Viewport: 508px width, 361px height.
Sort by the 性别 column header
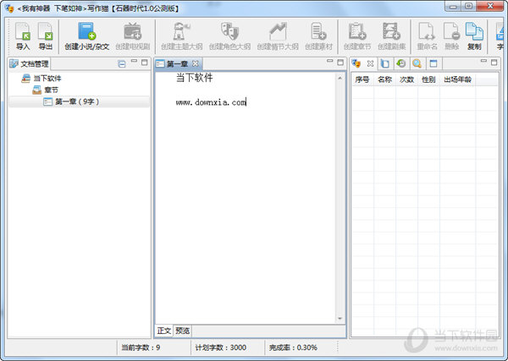pos(428,79)
